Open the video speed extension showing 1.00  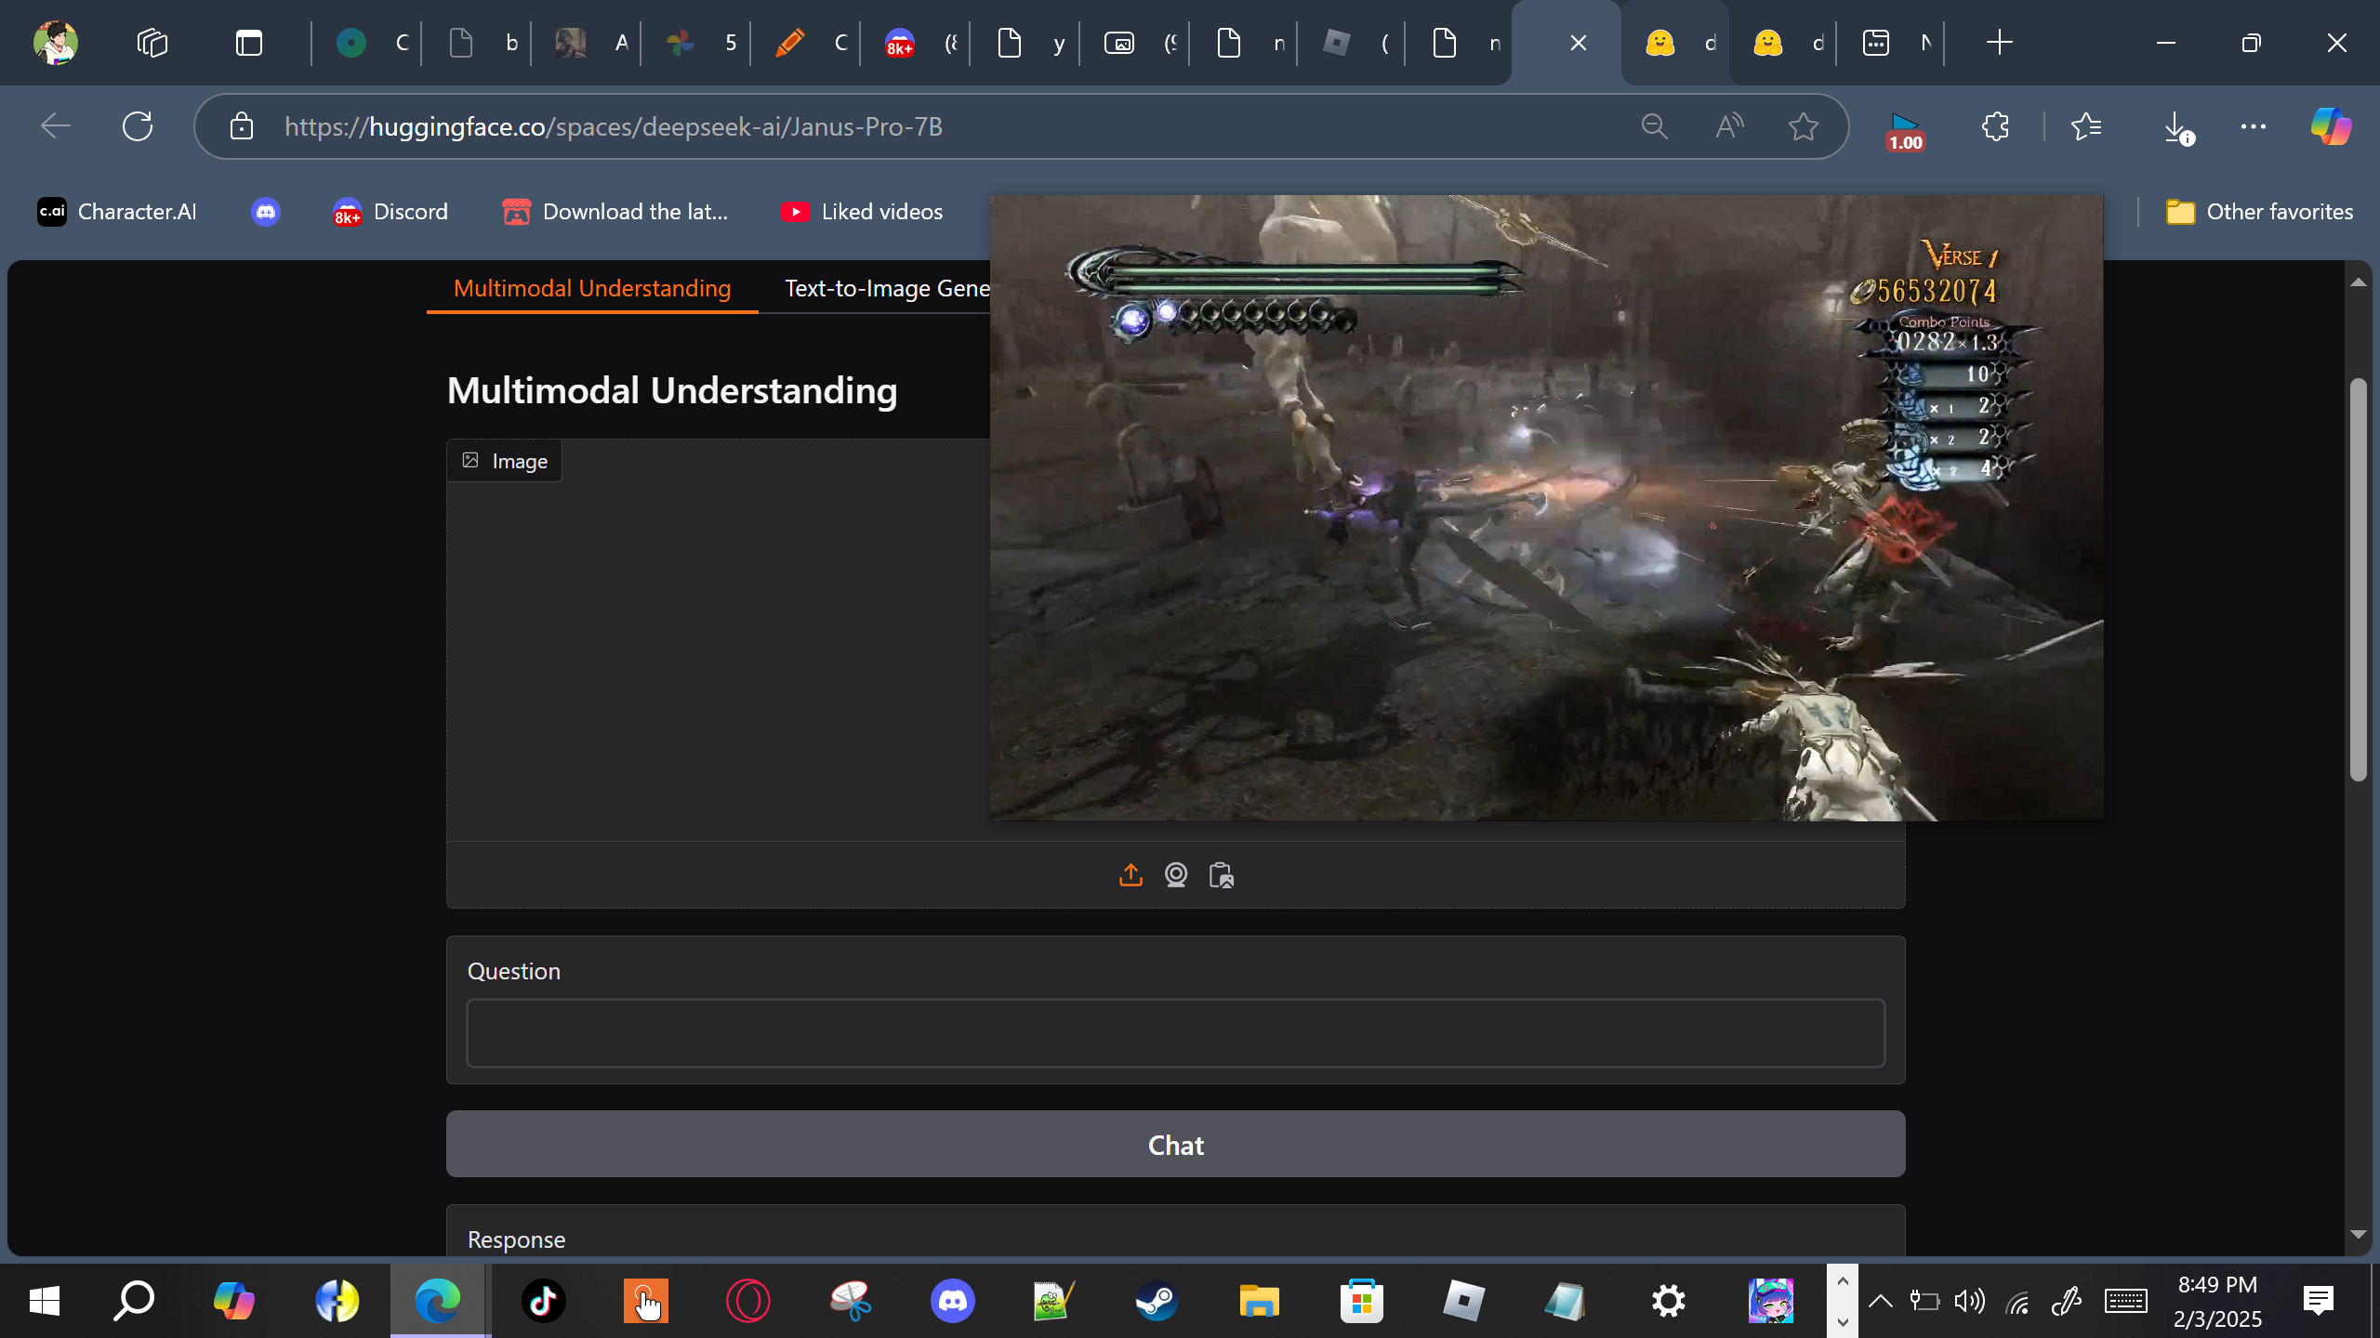(1905, 130)
